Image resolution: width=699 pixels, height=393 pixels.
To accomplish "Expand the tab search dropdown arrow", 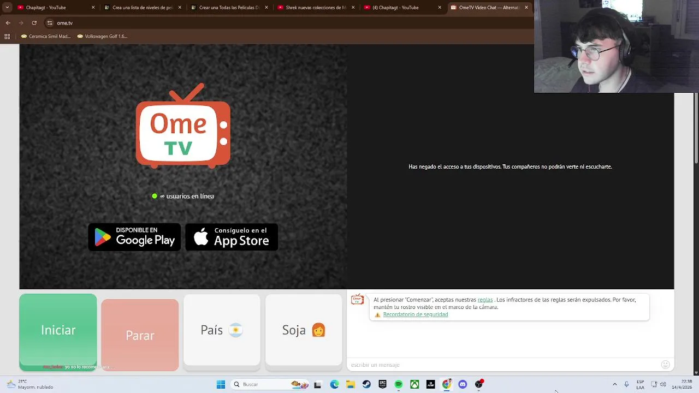I will click(x=7, y=8).
